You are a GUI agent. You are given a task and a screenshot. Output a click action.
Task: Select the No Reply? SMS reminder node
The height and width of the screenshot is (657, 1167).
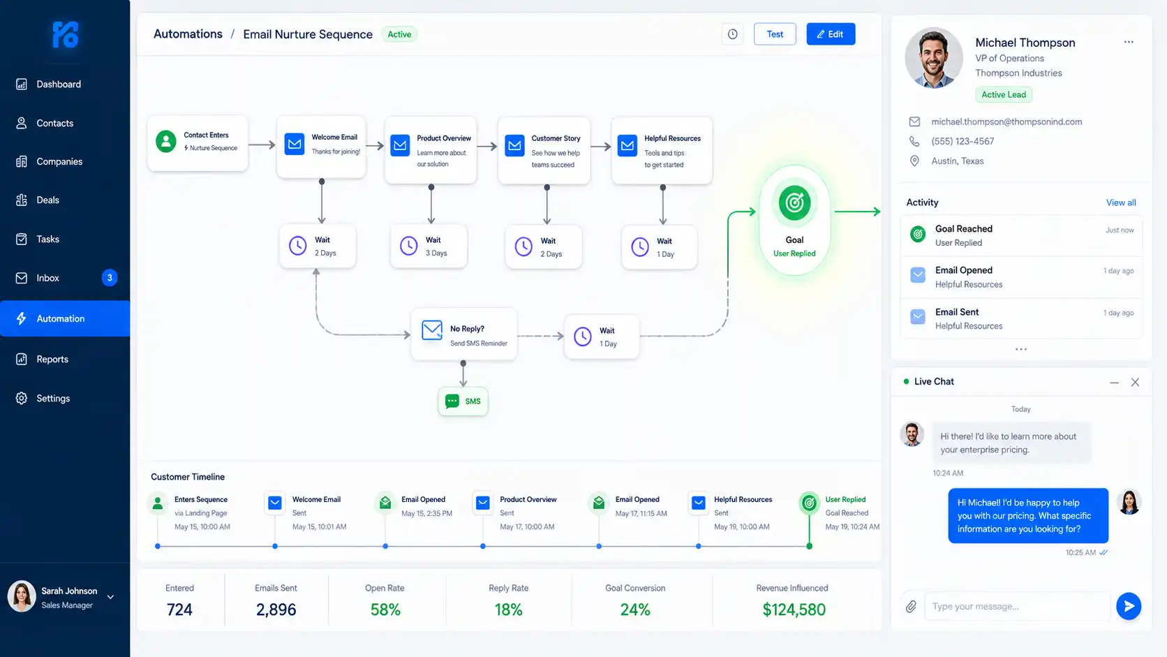click(464, 334)
